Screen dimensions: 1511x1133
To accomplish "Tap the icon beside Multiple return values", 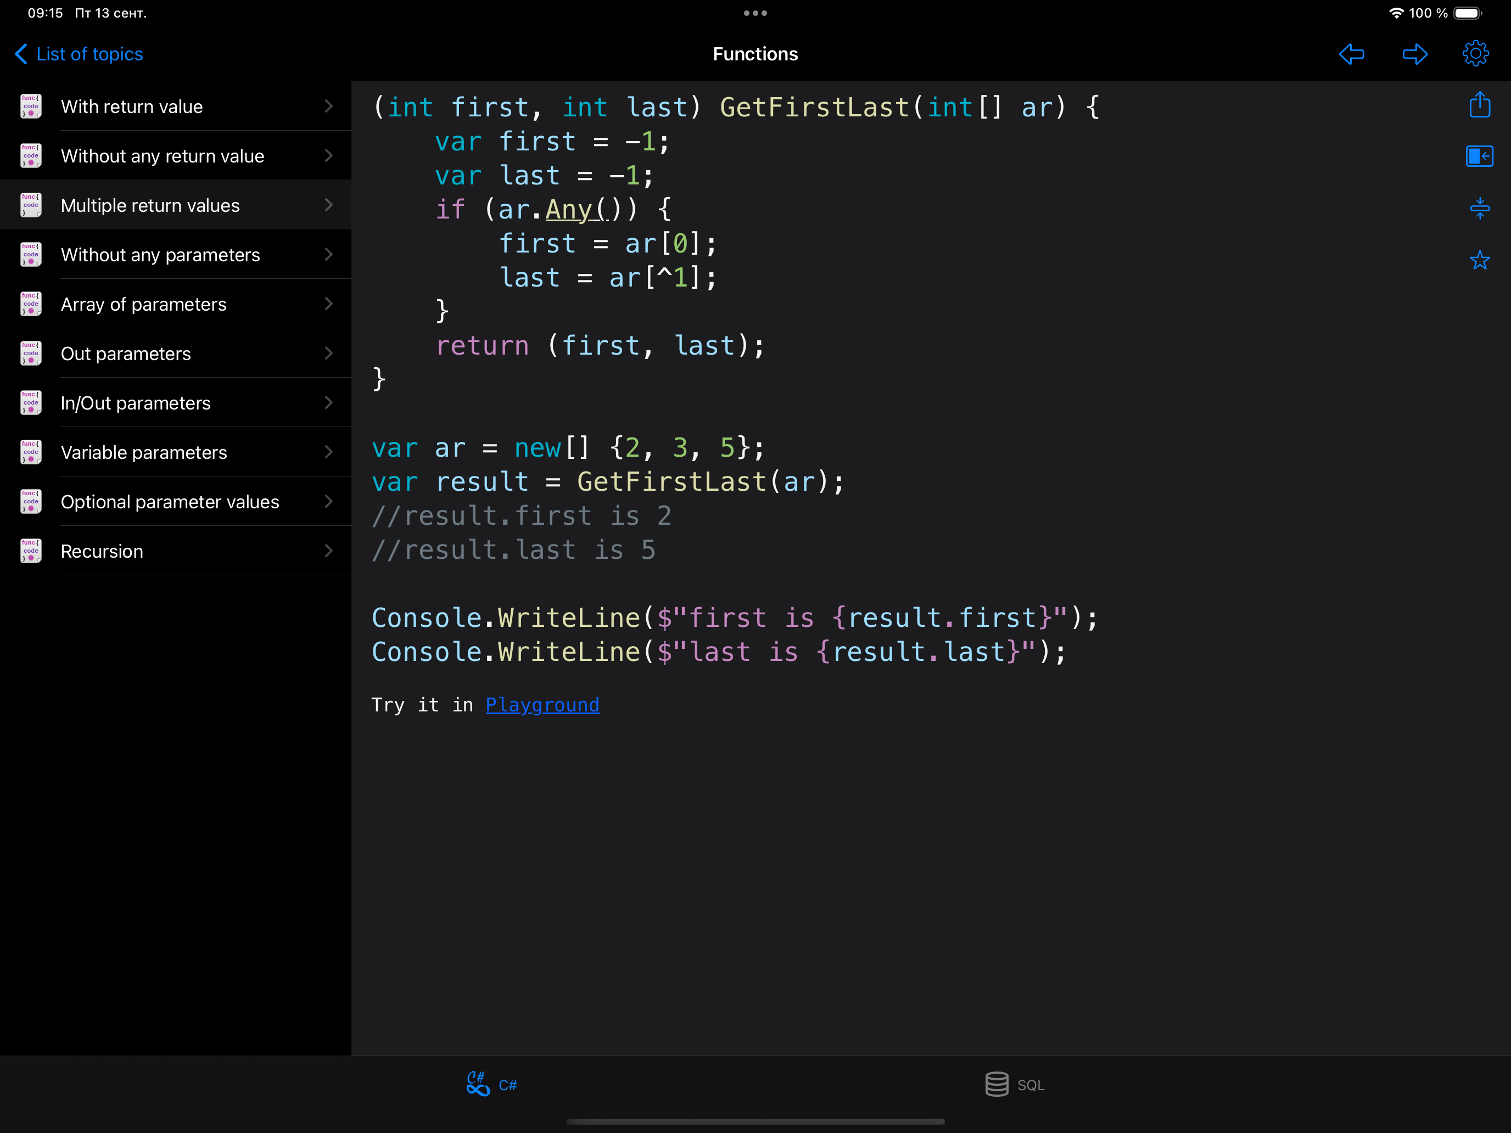I will 31,205.
